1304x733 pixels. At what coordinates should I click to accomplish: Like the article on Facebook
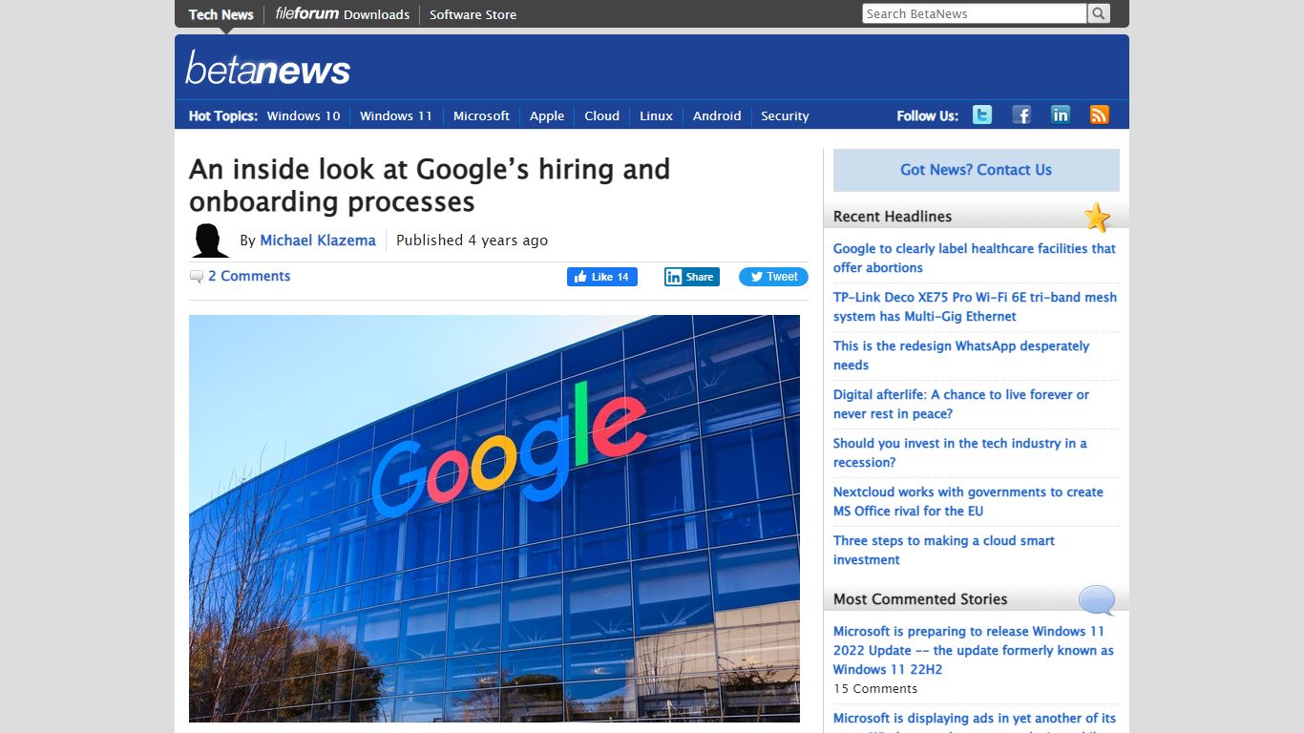(x=602, y=277)
